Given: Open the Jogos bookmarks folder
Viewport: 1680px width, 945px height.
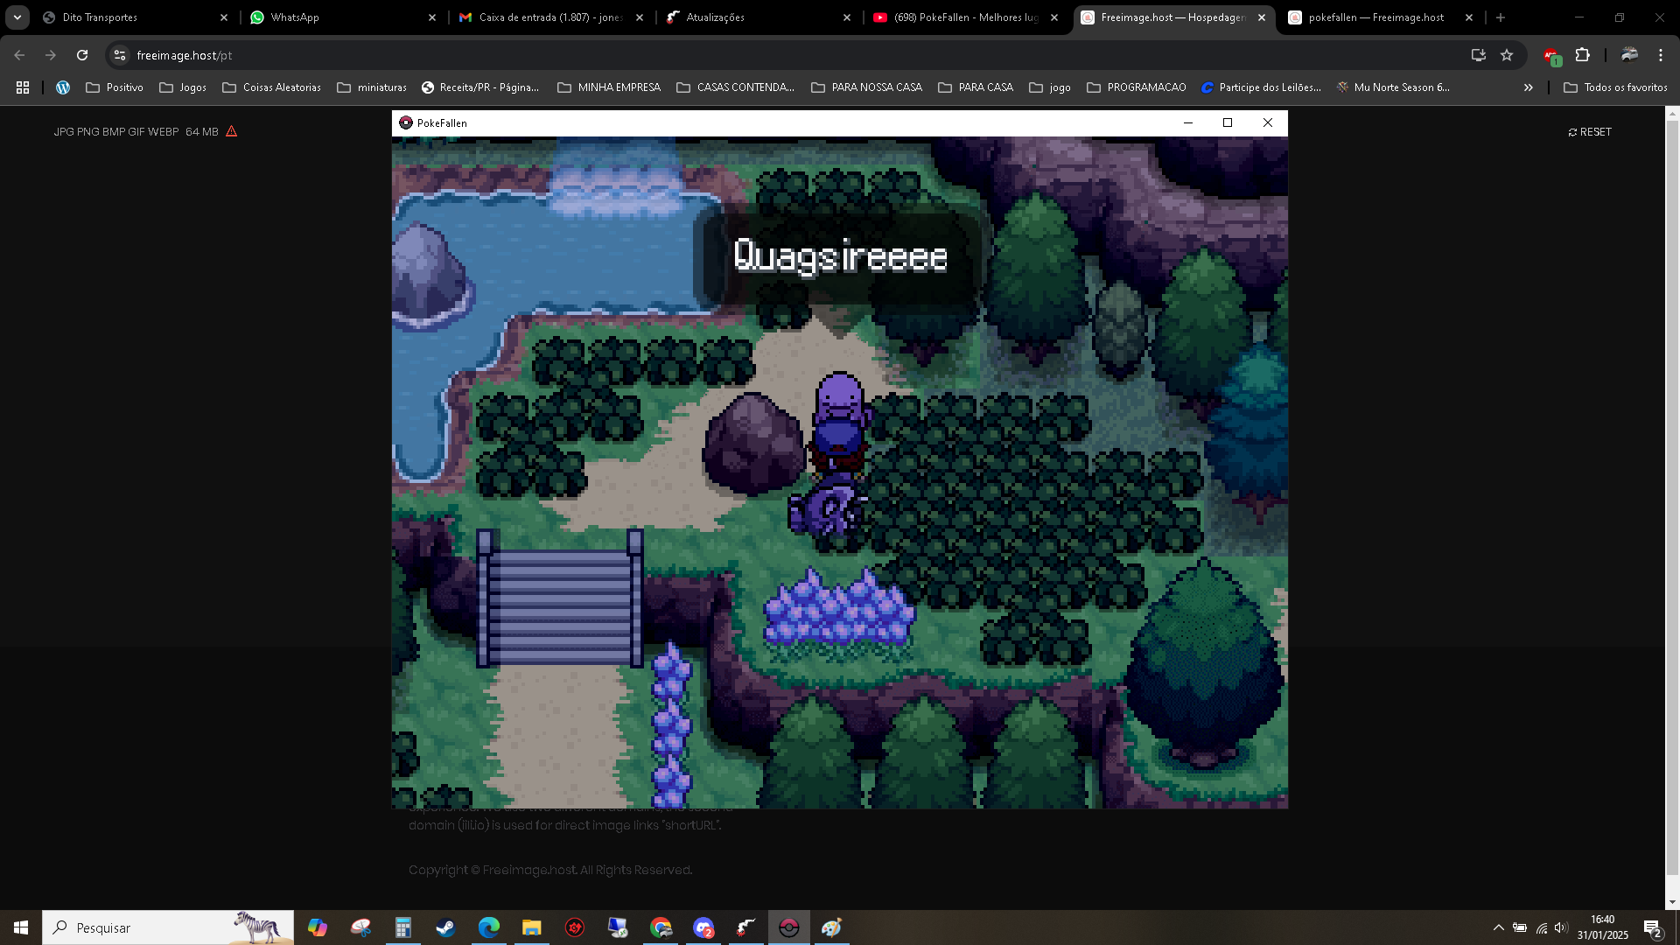Looking at the screenshot, I should (183, 87).
